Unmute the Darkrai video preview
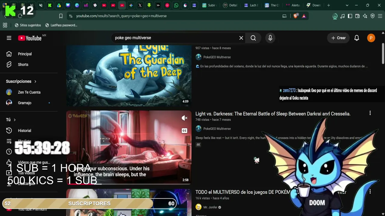The width and height of the screenshot is (385, 216). [184, 118]
